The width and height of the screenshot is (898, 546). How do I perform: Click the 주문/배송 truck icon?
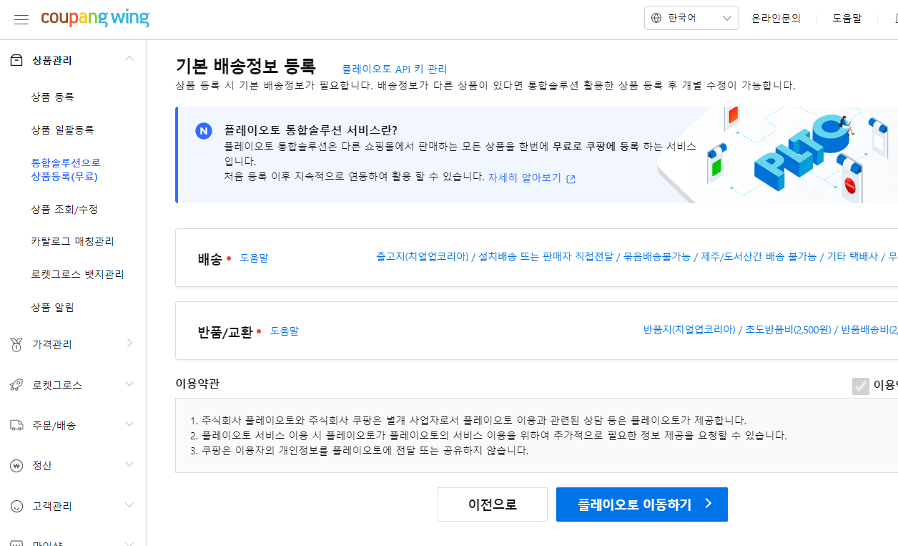pyautogui.click(x=16, y=425)
